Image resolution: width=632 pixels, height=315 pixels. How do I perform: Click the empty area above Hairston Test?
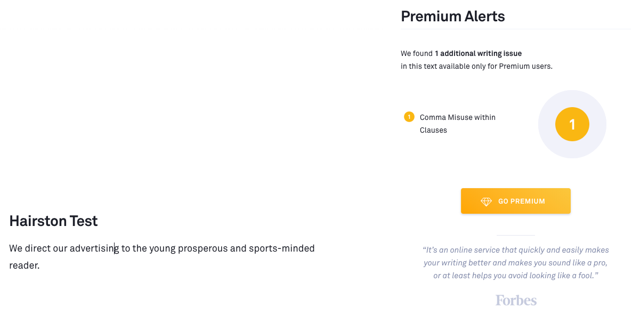tap(160, 107)
